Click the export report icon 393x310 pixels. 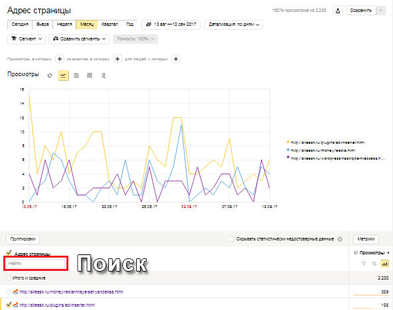click(x=338, y=11)
